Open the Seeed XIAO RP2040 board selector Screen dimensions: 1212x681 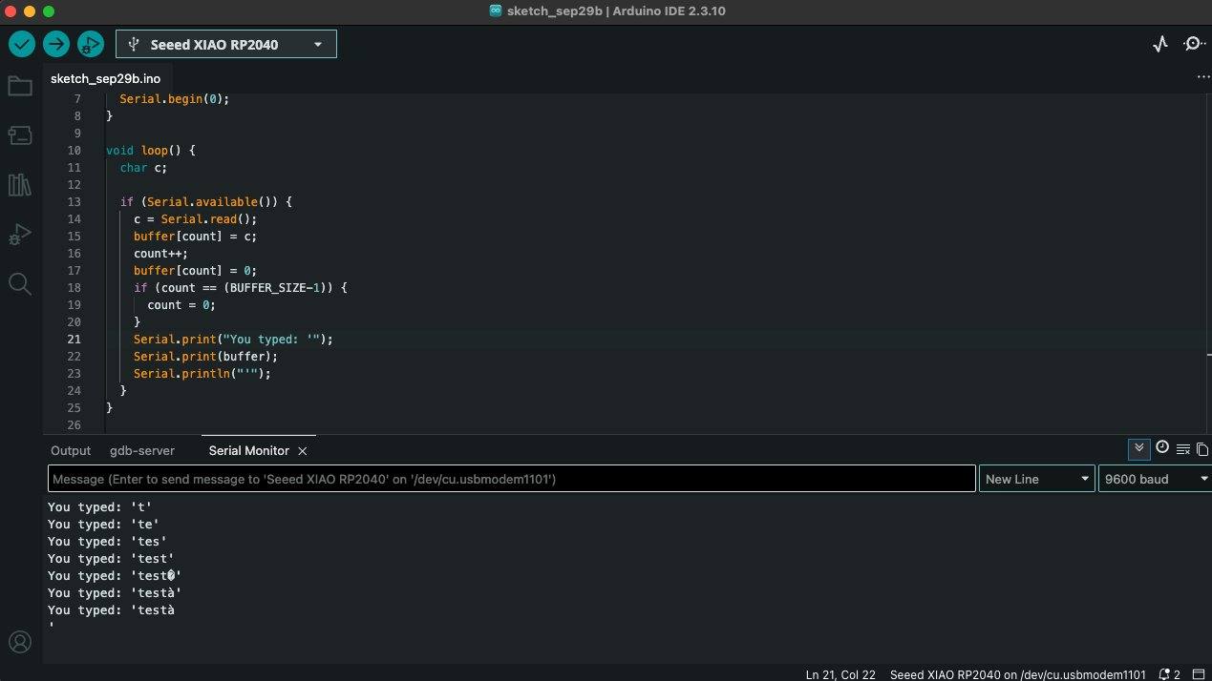click(226, 44)
